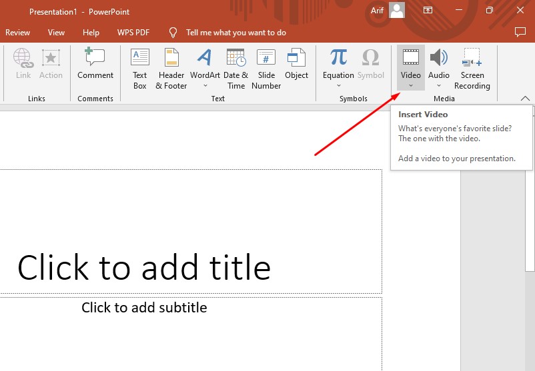Open the Audio dropdown menu
Image resolution: width=535 pixels, height=371 pixels.
[x=439, y=86]
